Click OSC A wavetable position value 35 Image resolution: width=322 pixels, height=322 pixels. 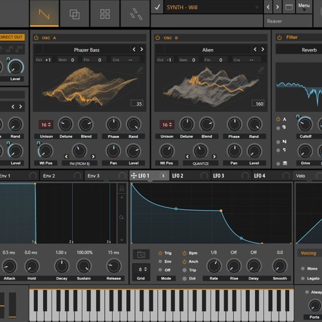(137, 104)
